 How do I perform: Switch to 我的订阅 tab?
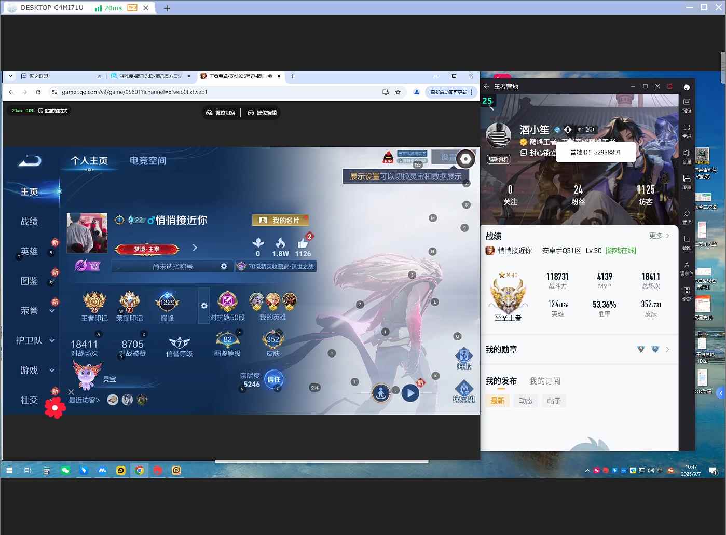click(x=544, y=381)
